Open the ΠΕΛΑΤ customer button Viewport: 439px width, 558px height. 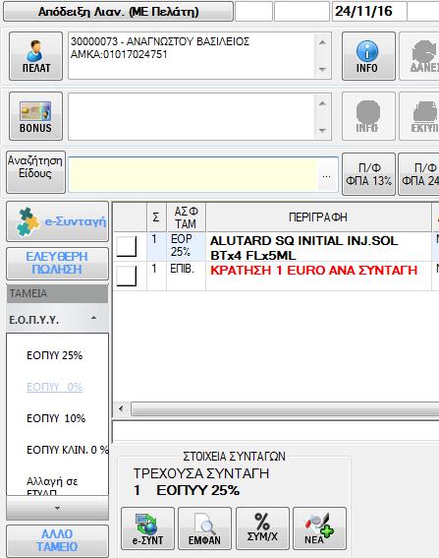point(35,56)
